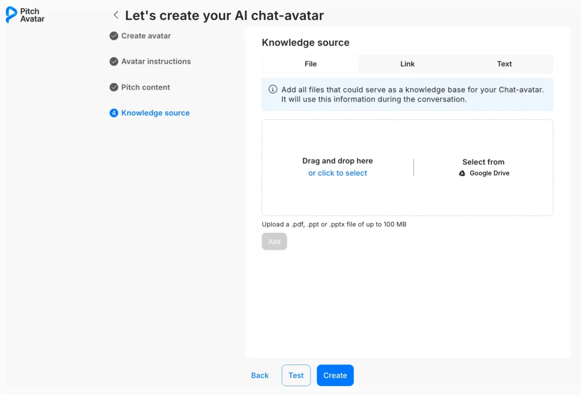Switch to the File tab
This screenshot has height=395, width=581.
[x=310, y=64]
